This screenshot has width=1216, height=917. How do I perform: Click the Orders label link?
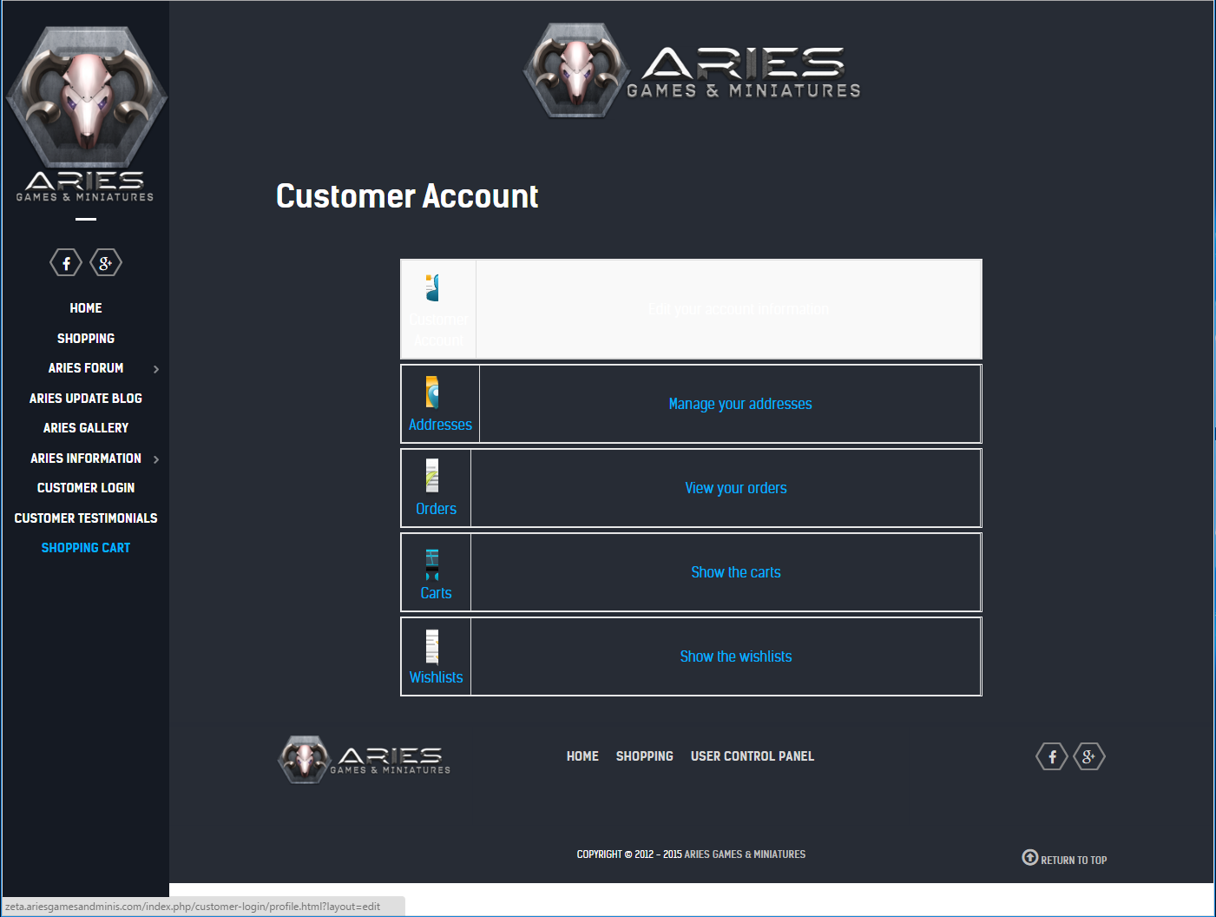click(436, 509)
